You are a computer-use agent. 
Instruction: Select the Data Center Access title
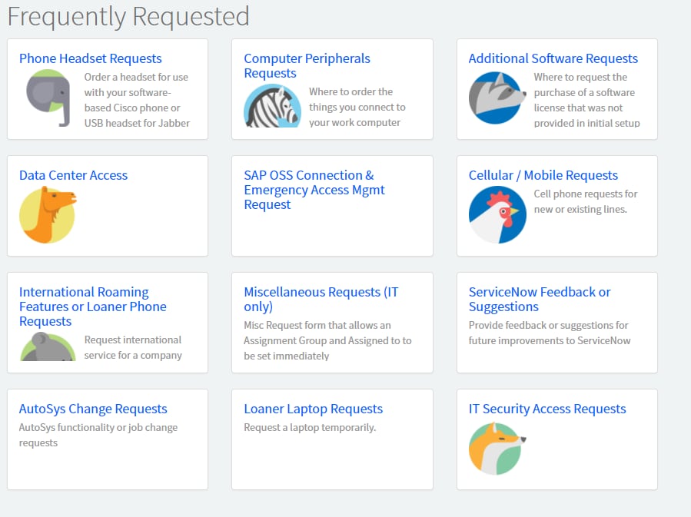(x=73, y=175)
